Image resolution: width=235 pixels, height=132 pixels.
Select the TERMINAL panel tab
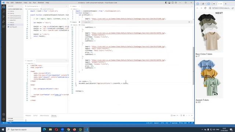pyautogui.click(x=54, y=116)
